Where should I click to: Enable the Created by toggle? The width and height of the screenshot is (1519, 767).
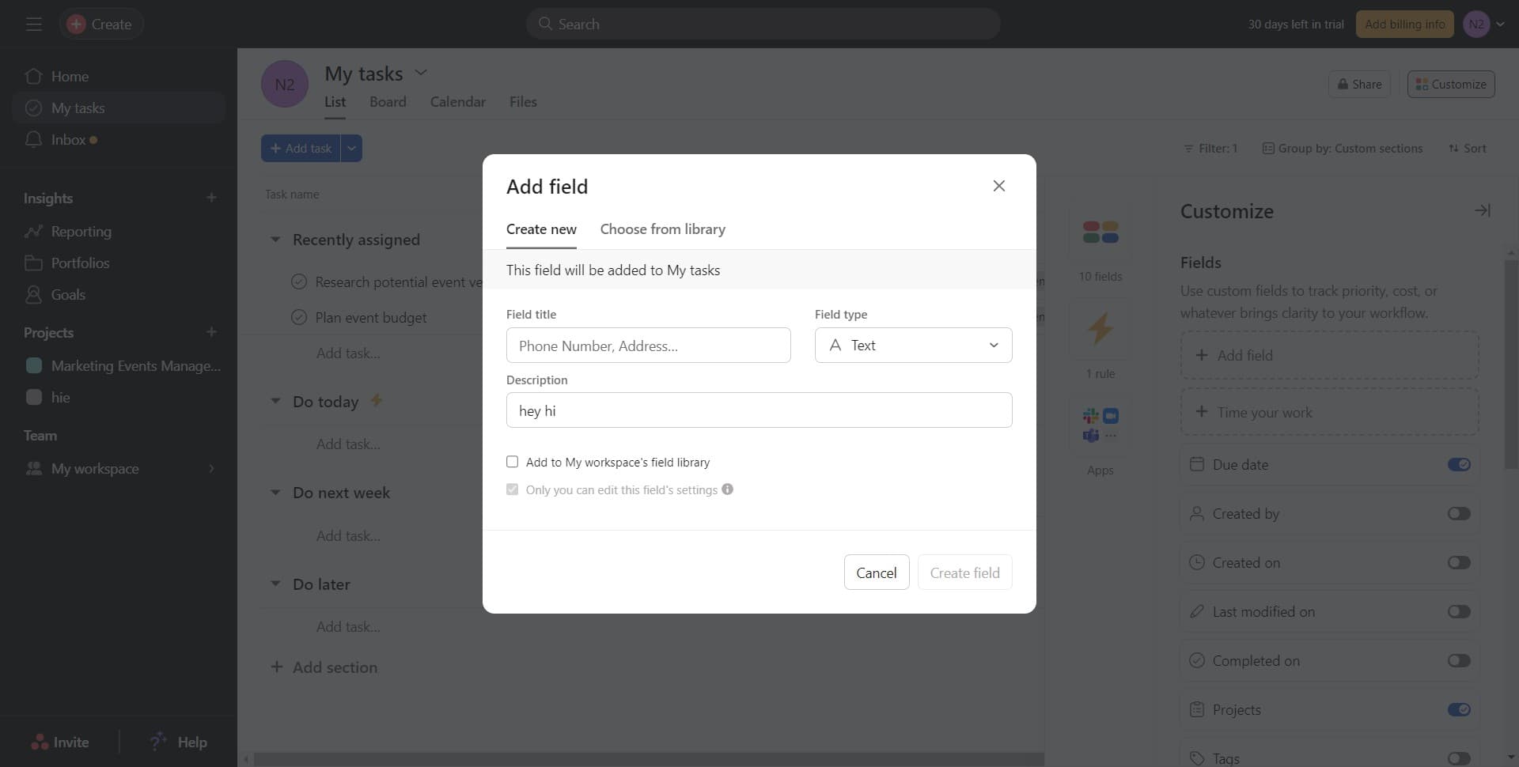[x=1458, y=514]
